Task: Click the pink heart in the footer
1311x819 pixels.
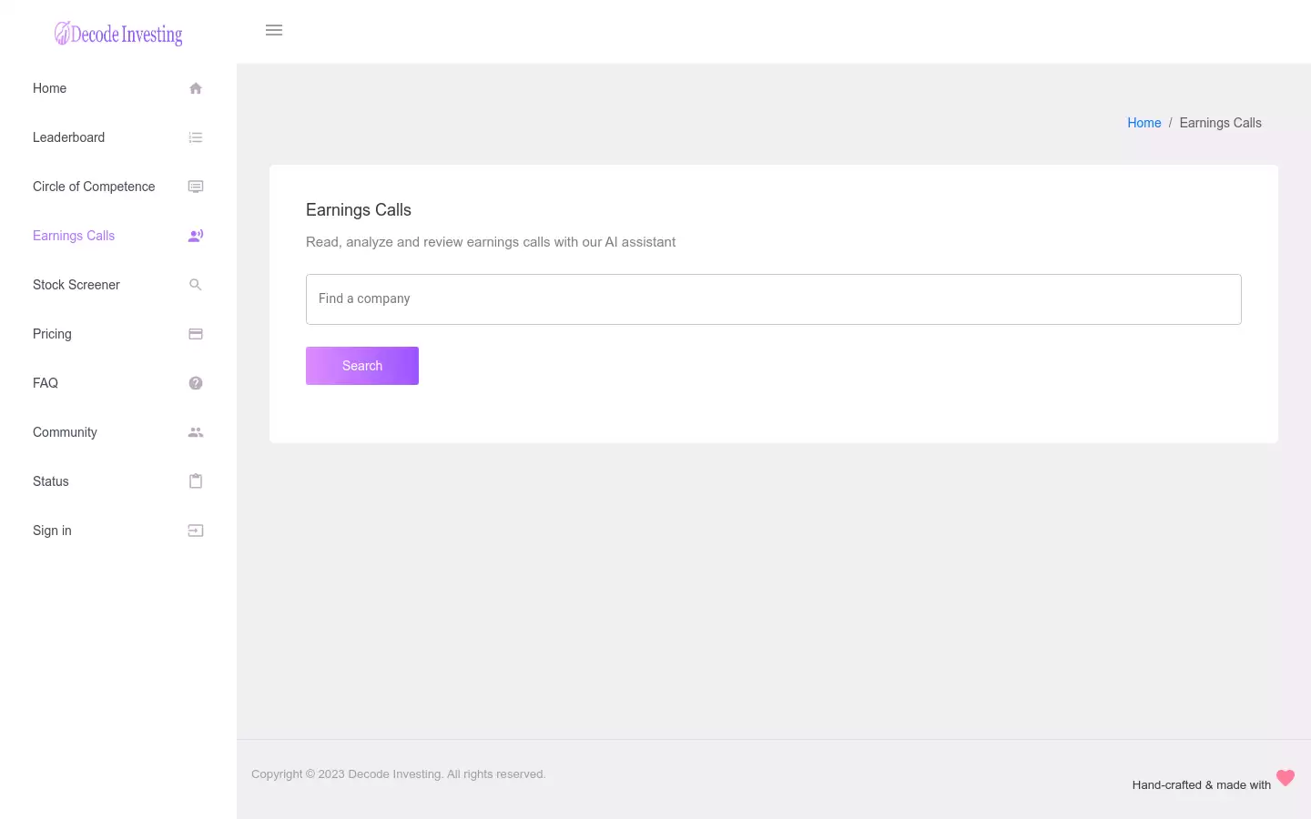Action: 1286,778
